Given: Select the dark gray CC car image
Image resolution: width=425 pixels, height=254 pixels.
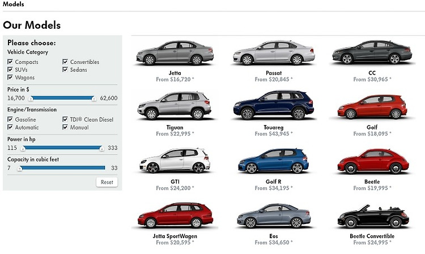Looking at the screenshot, I should pos(372,53).
